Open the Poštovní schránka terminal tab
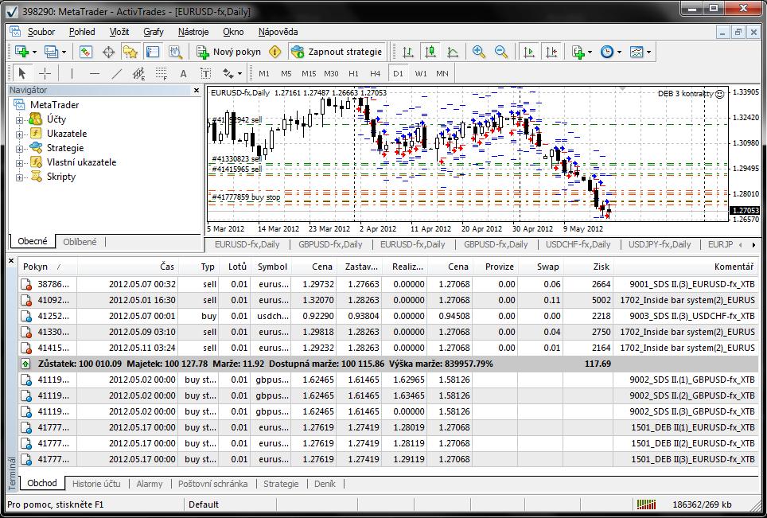767x518 pixels. [212, 484]
